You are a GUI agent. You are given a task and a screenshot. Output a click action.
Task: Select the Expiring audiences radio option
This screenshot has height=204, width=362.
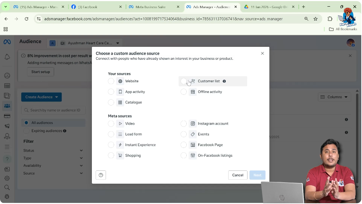point(26,131)
